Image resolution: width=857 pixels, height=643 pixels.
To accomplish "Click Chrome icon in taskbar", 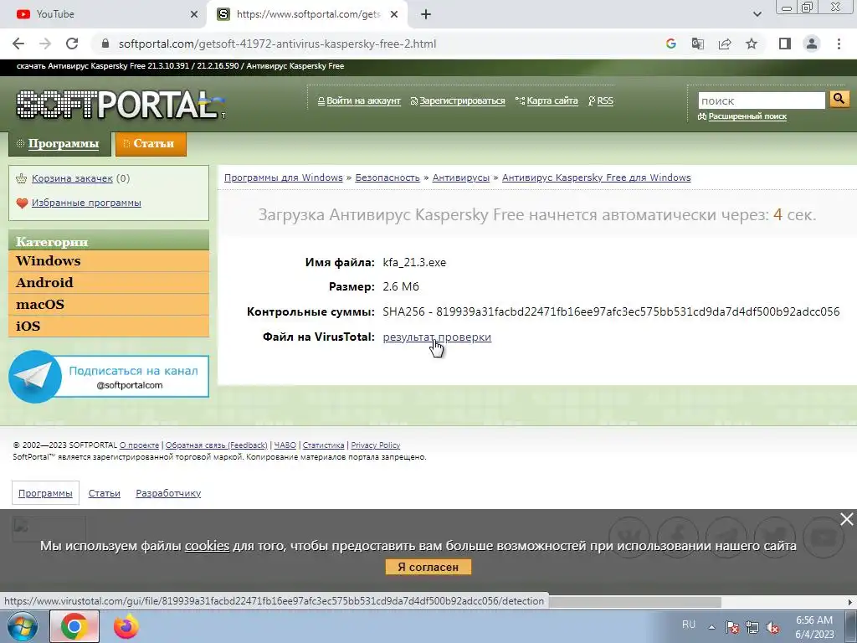I will click(x=74, y=626).
